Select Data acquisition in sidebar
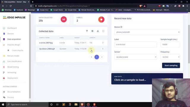This screenshot has height=107, width=190. 12,39
